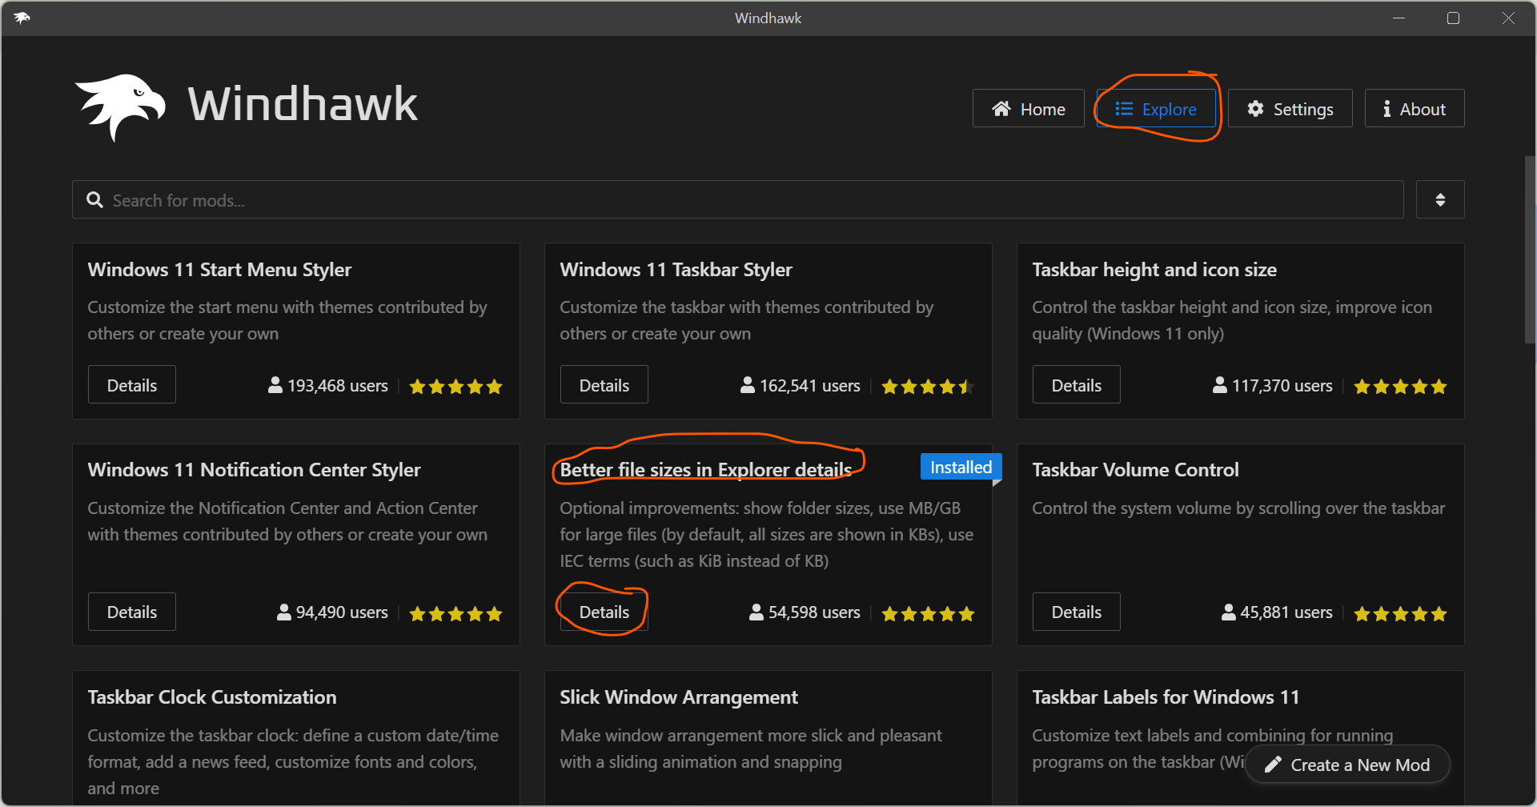
Task: Click the vertical scrollbar thumb
Action: (1530, 250)
